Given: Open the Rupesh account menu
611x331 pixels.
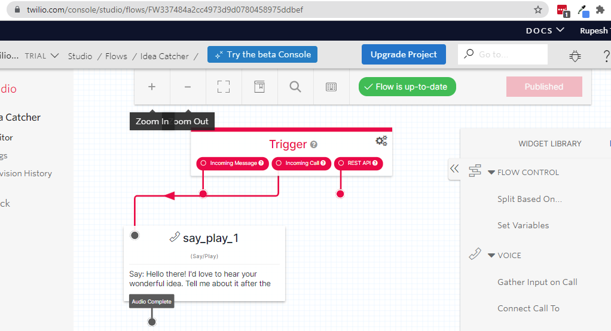Looking at the screenshot, I should pyautogui.click(x=595, y=30).
